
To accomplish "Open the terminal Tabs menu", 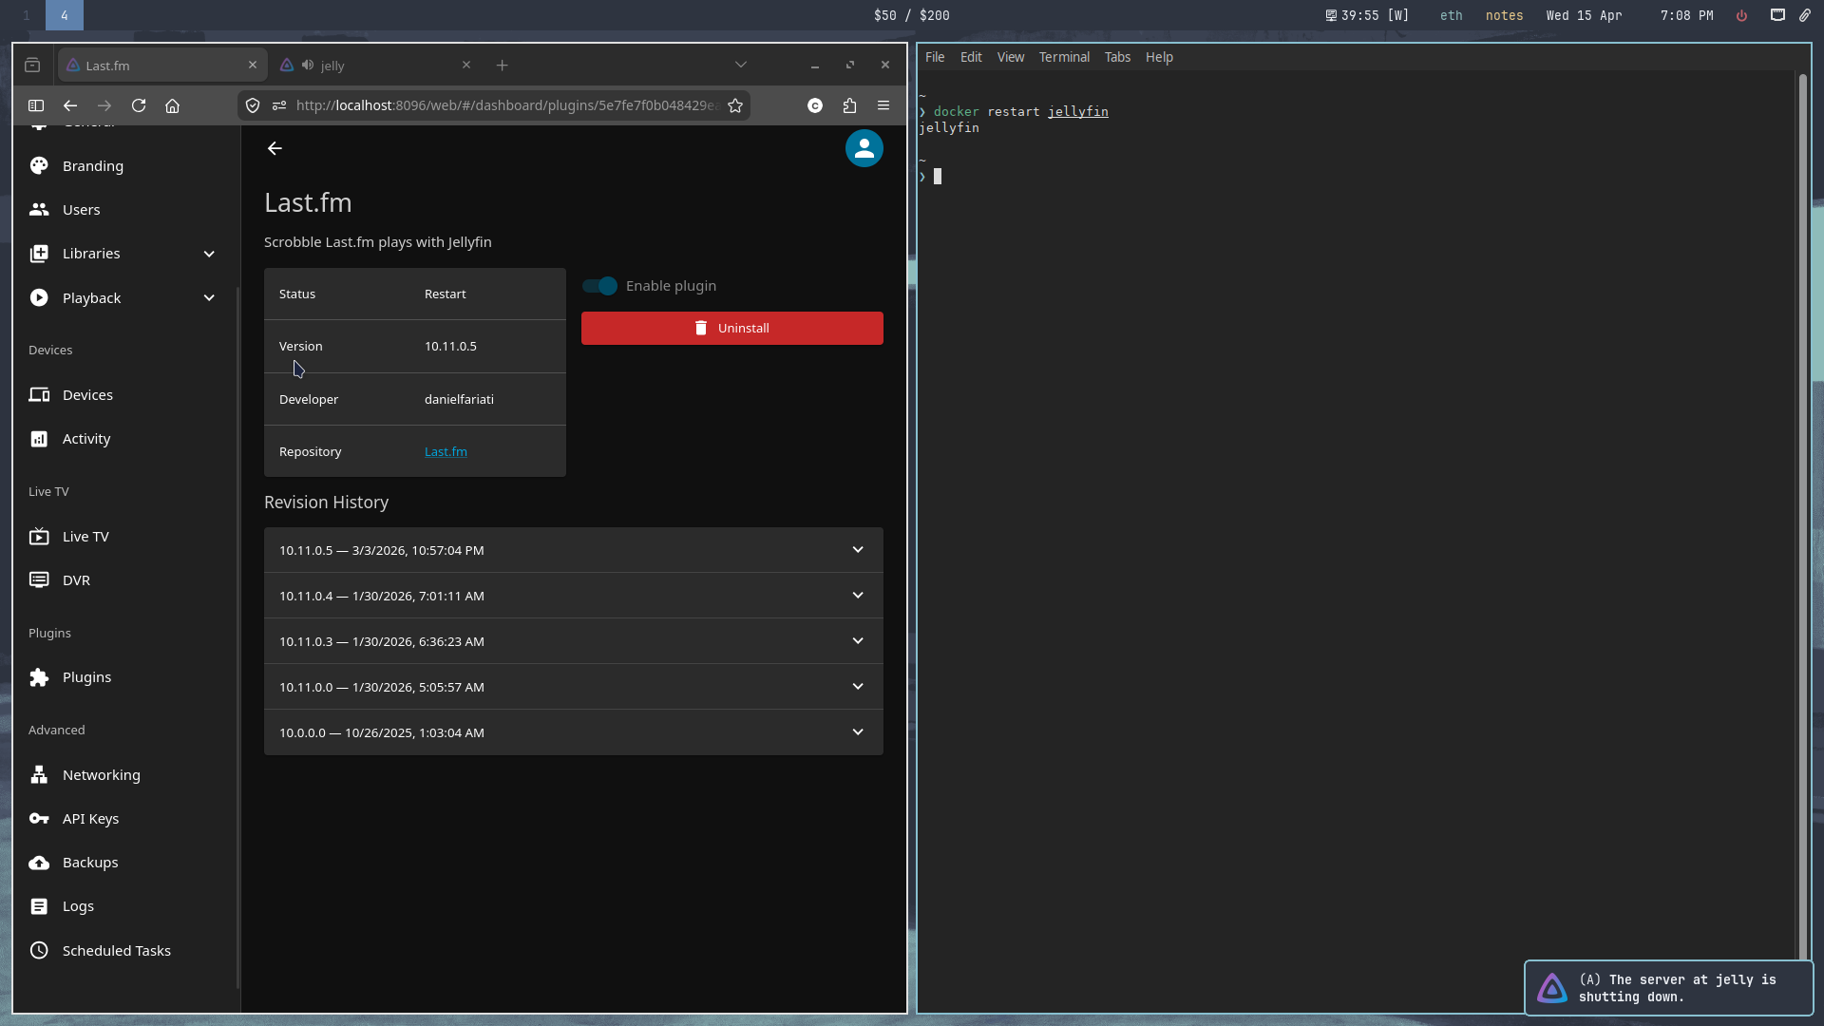I will [x=1117, y=57].
